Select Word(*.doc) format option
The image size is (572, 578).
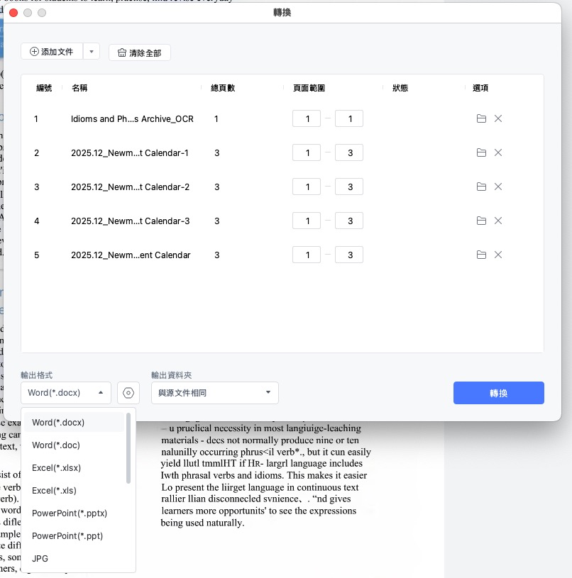[x=56, y=445]
